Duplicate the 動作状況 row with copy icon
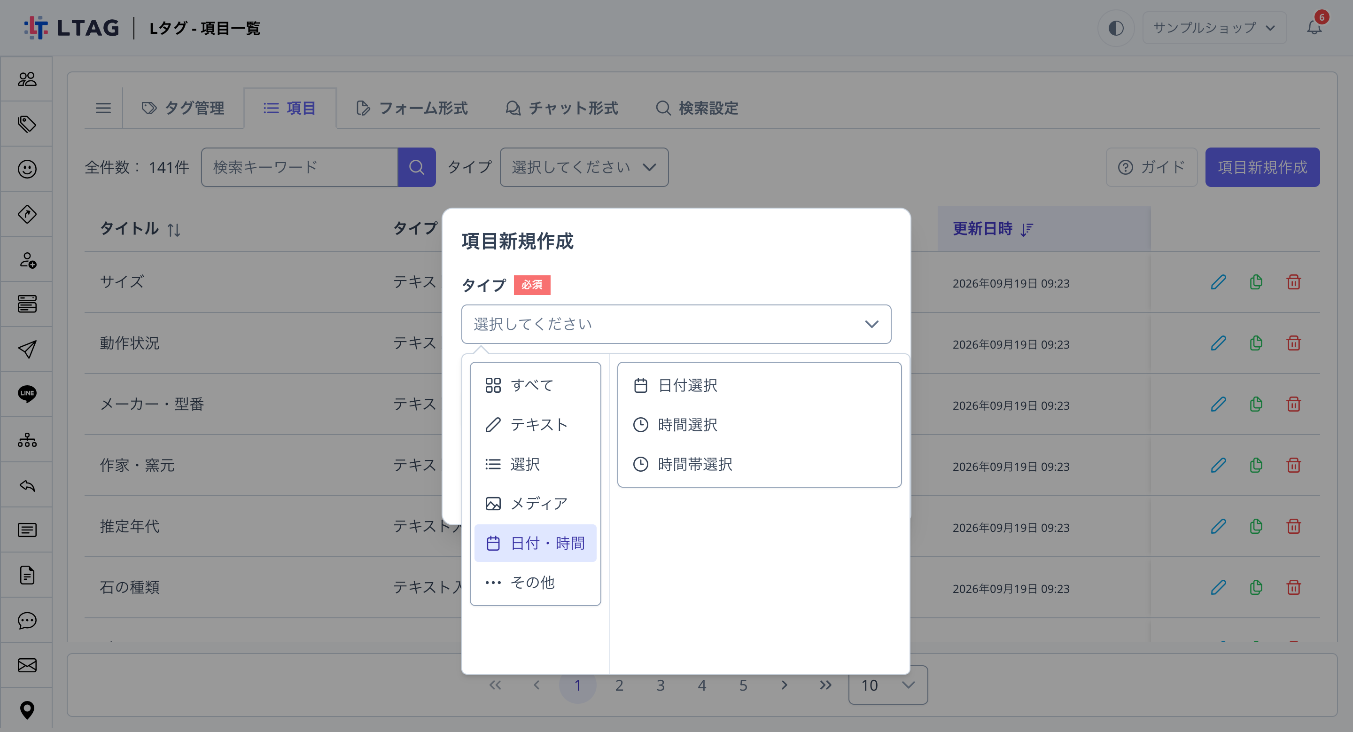The width and height of the screenshot is (1353, 732). click(x=1256, y=343)
